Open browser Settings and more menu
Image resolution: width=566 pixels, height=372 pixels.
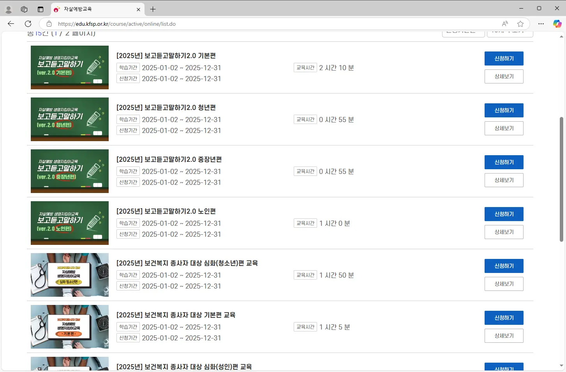coord(541,24)
